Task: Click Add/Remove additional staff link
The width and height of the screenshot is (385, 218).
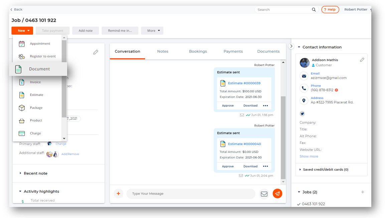Action: [70, 154]
